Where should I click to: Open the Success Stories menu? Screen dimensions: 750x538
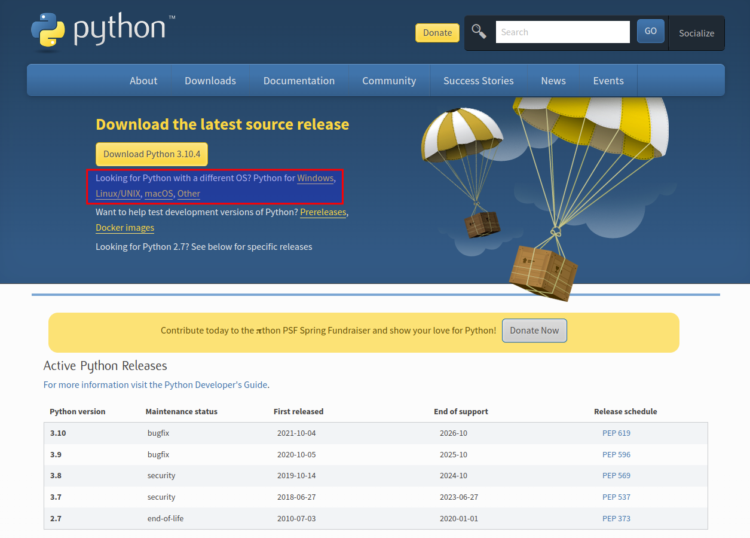pyautogui.click(x=479, y=81)
